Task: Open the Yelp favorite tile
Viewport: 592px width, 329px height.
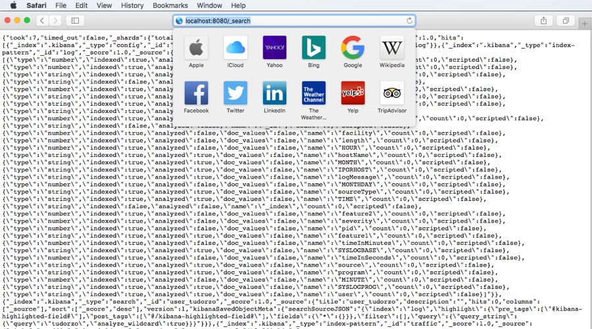Action: pyautogui.click(x=353, y=93)
